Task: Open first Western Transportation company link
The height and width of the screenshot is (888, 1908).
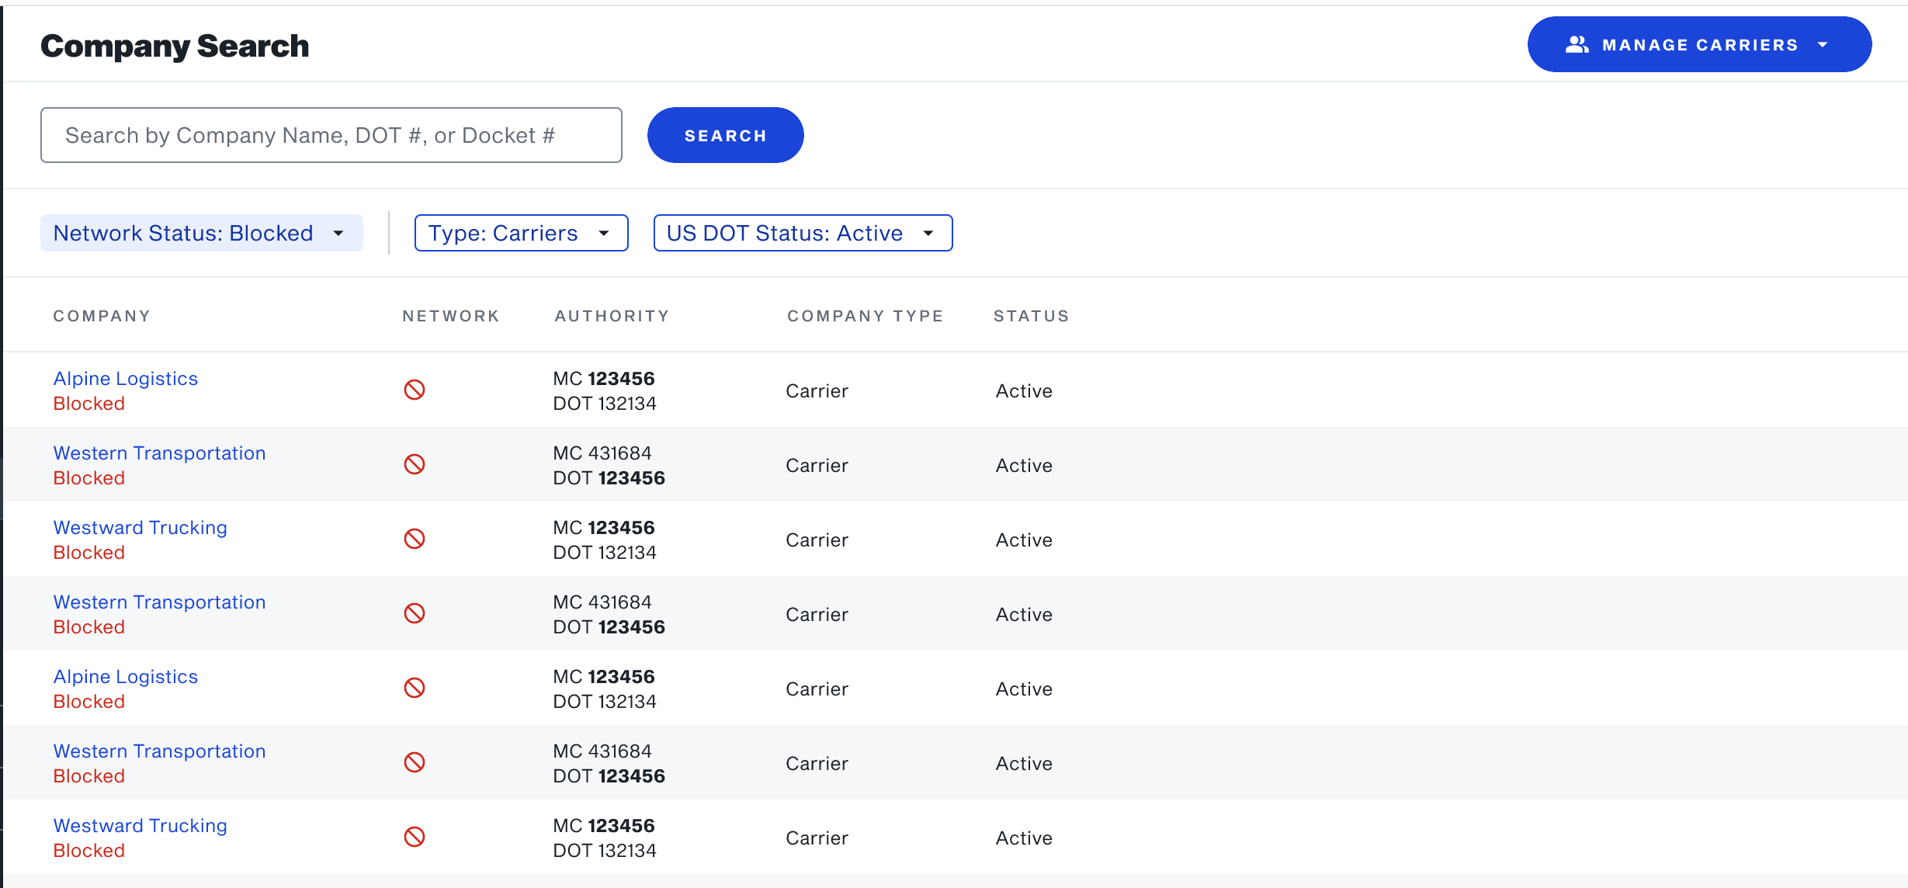Action: pos(160,453)
